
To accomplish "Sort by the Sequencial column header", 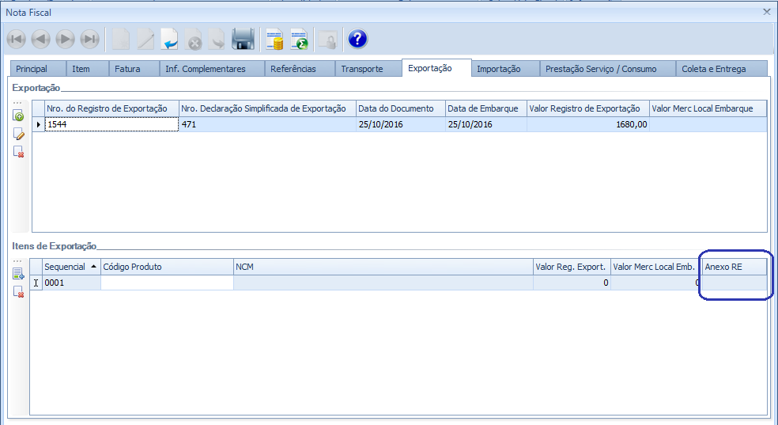I will point(65,267).
